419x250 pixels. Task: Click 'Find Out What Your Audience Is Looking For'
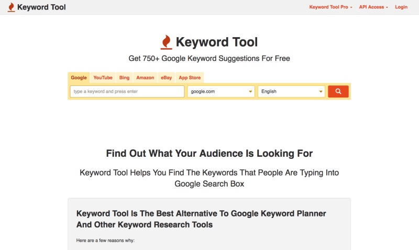[209, 154]
